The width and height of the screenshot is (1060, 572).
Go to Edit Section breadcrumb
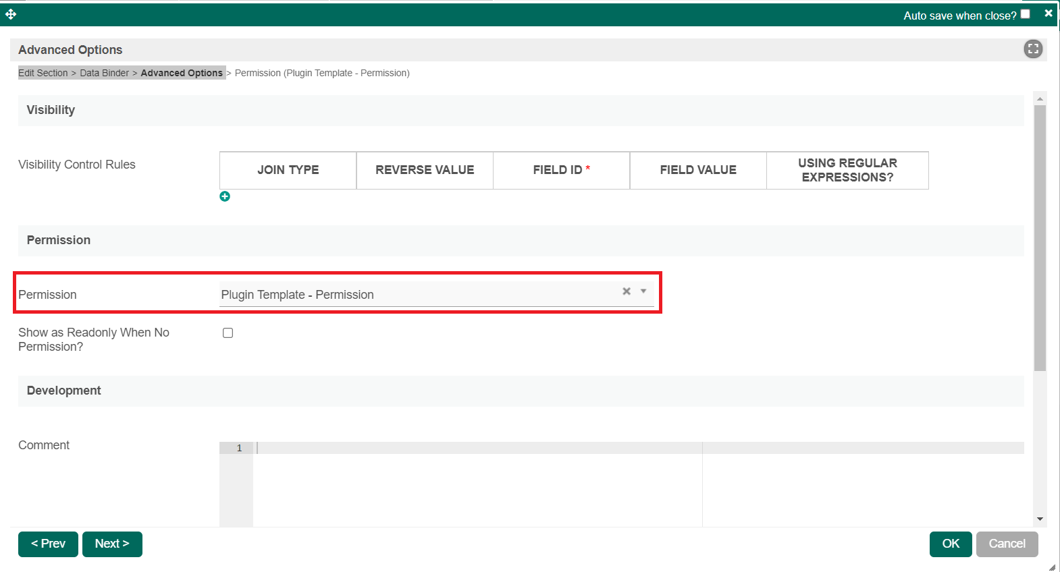pyautogui.click(x=43, y=73)
